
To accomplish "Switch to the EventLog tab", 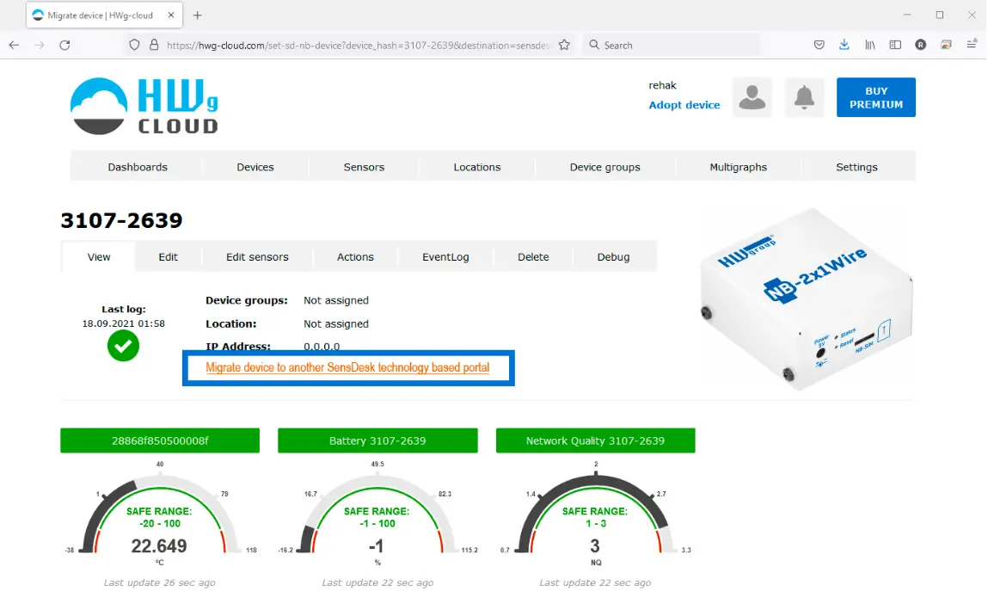I will (x=445, y=257).
